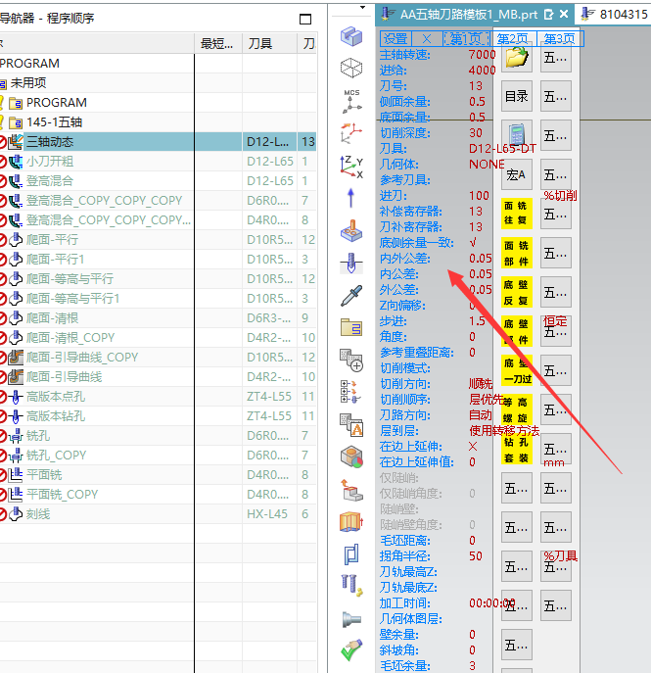Click the sheets with orange letter A icon

point(351,424)
